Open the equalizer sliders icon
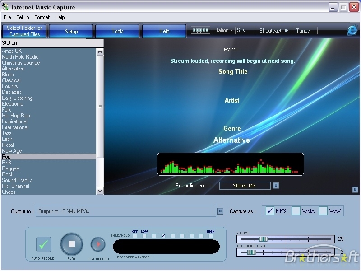 coord(200,30)
